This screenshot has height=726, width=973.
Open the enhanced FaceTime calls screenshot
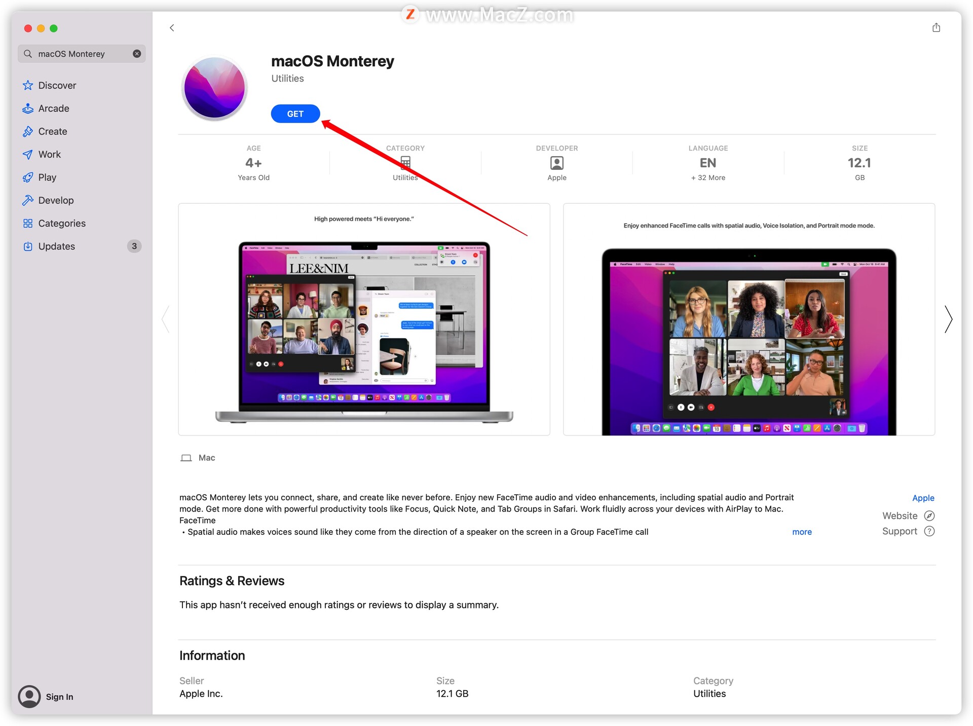click(x=749, y=319)
